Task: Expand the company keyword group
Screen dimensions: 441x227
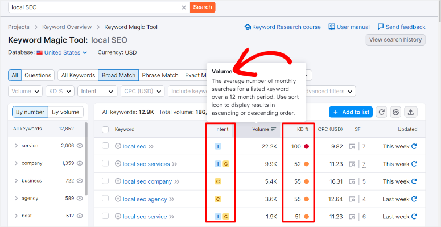Action: click(x=16, y=163)
